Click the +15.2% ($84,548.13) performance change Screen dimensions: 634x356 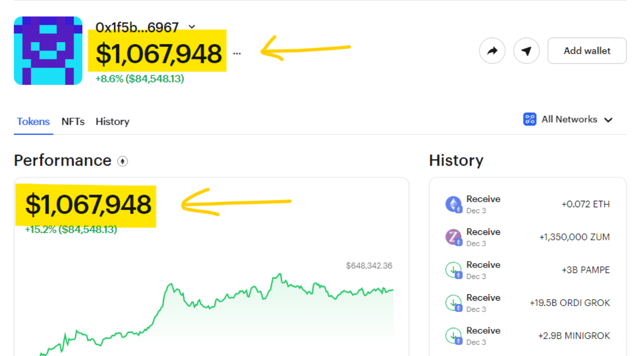(71, 229)
